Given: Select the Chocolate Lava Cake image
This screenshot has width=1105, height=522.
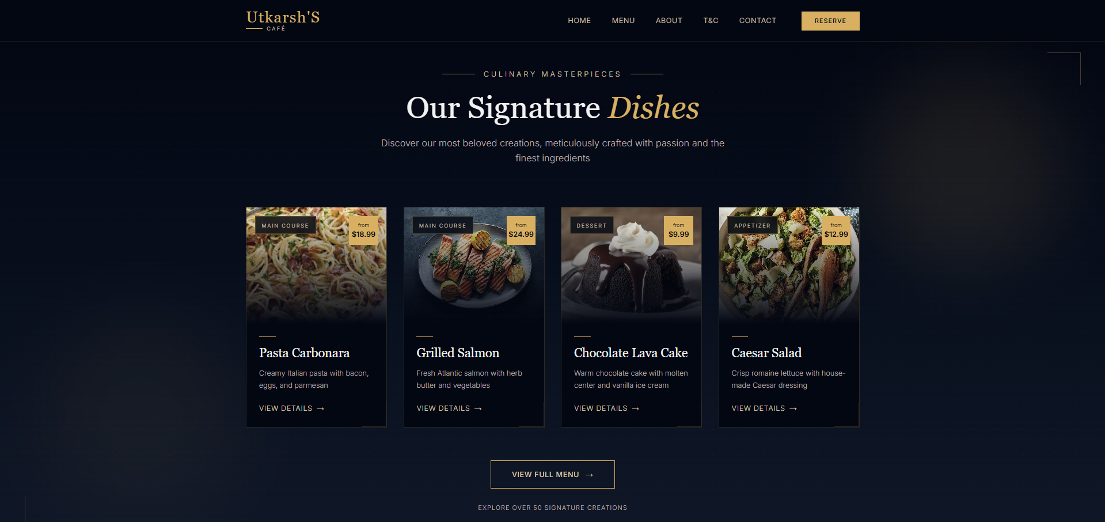Looking at the screenshot, I should 631,265.
